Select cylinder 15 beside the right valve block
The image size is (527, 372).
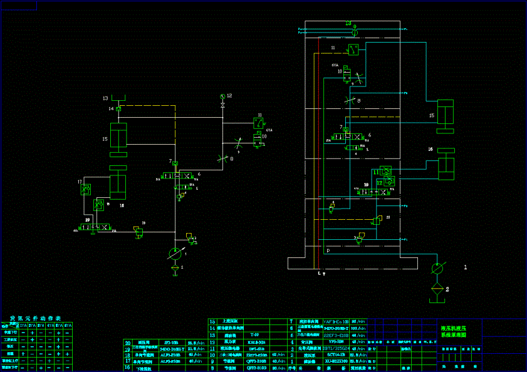[x=446, y=116]
